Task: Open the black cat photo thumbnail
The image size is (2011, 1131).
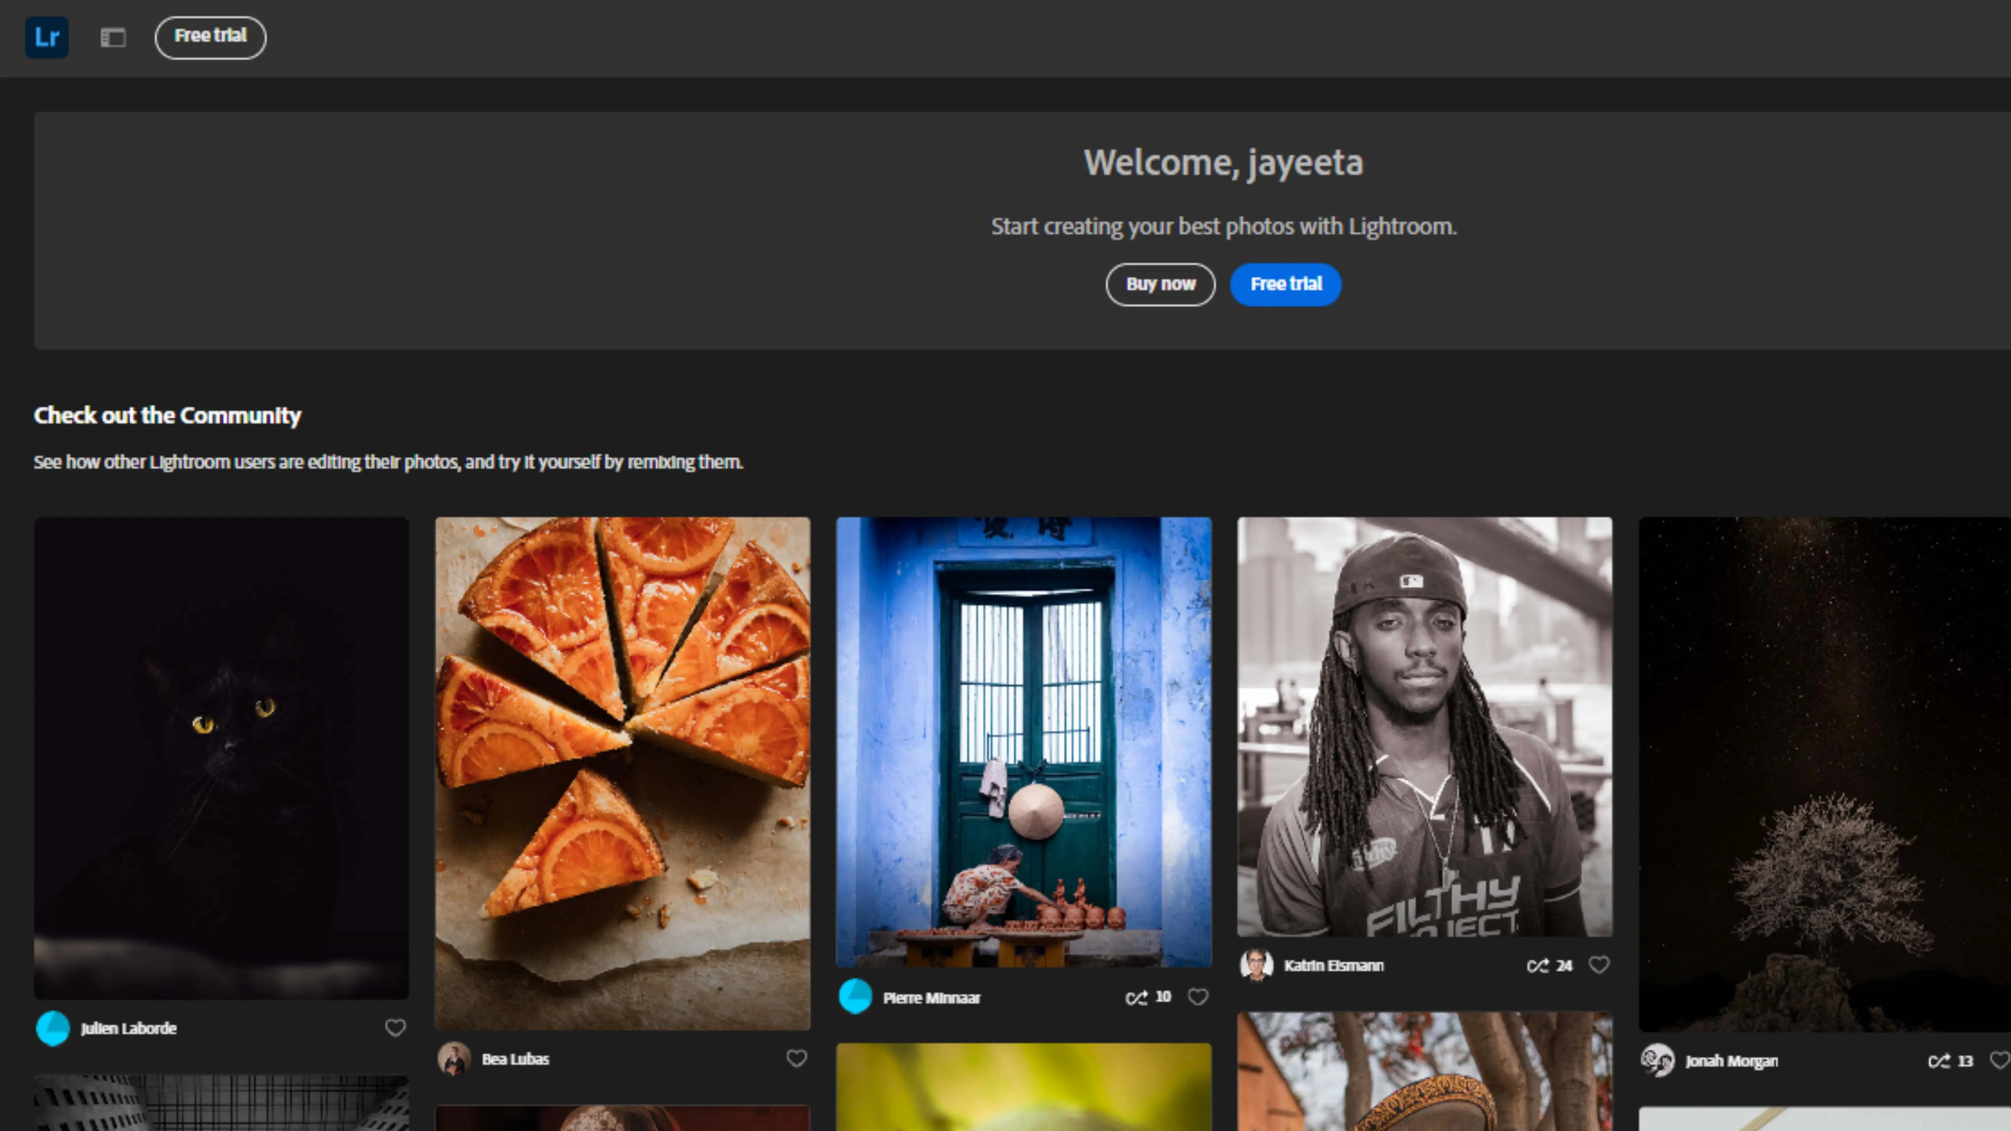Action: [221, 758]
